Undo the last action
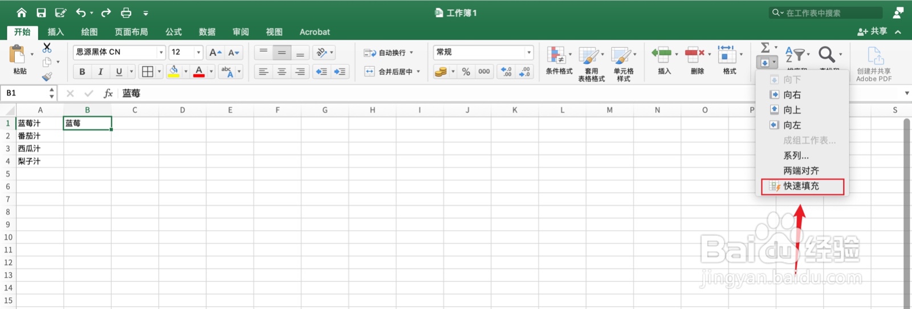The image size is (912, 309). coord(81,13)
